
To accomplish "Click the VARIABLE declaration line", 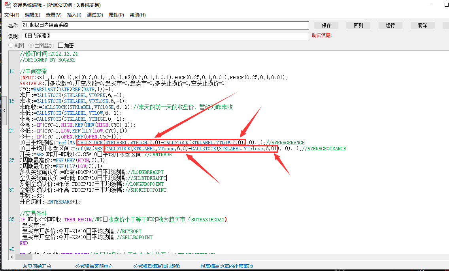I will tap(123, 84).
